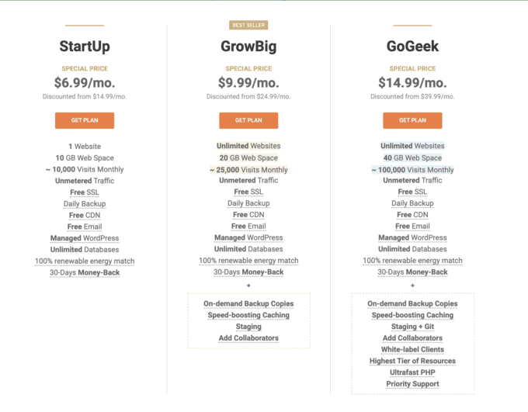Click the BEST SELLER badge
The height and width of the screenshot is (412, 528).
click(248, 26)
